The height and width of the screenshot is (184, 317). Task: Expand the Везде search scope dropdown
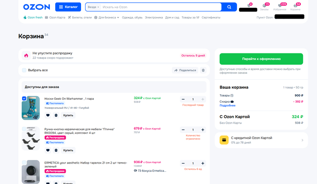pyautogui.click(x=93, y=7)
